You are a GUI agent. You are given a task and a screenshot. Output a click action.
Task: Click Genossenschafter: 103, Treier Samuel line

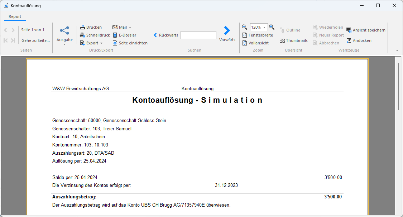tap(92, 129)
